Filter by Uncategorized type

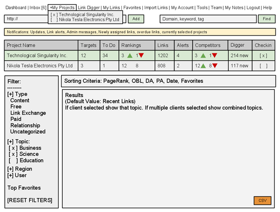pyautogui.click(x=28, y=132)
